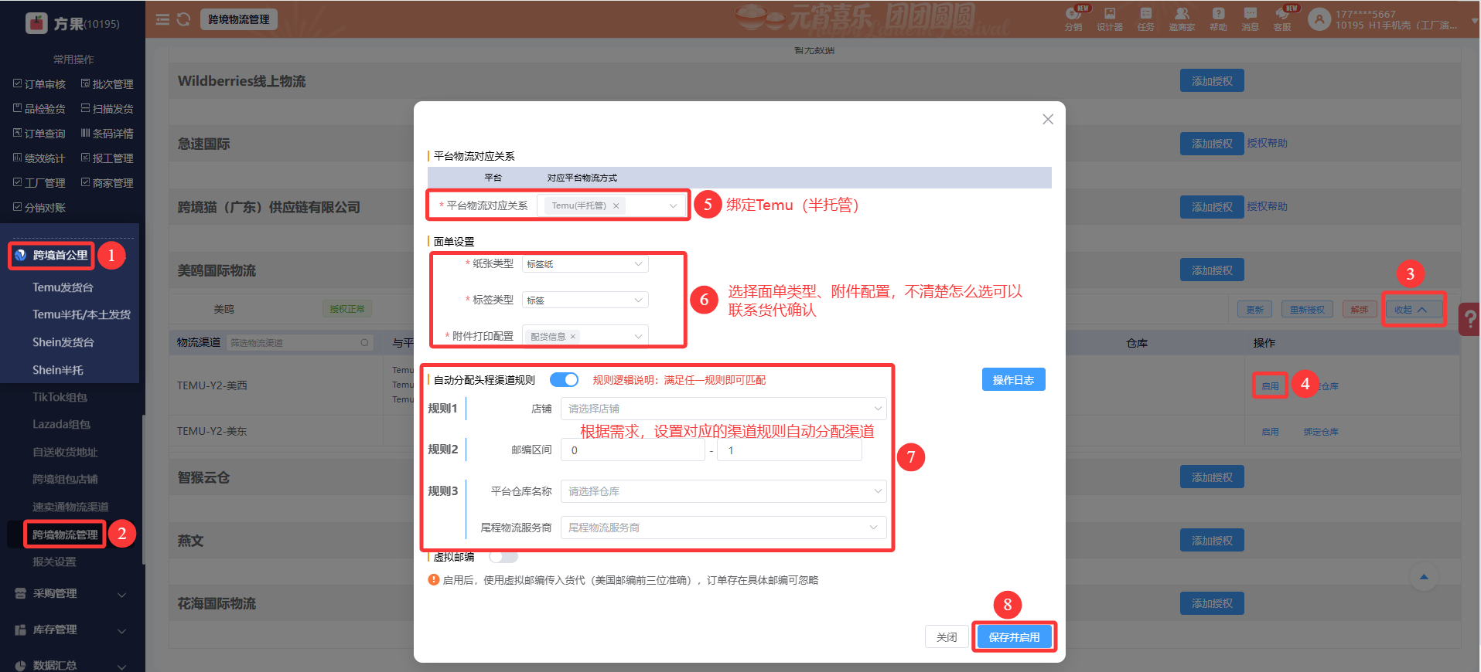This screenshot has height=672, width=1481.
Task: Open the 条码详情 barcode shortcut
Action: [107, 133]
